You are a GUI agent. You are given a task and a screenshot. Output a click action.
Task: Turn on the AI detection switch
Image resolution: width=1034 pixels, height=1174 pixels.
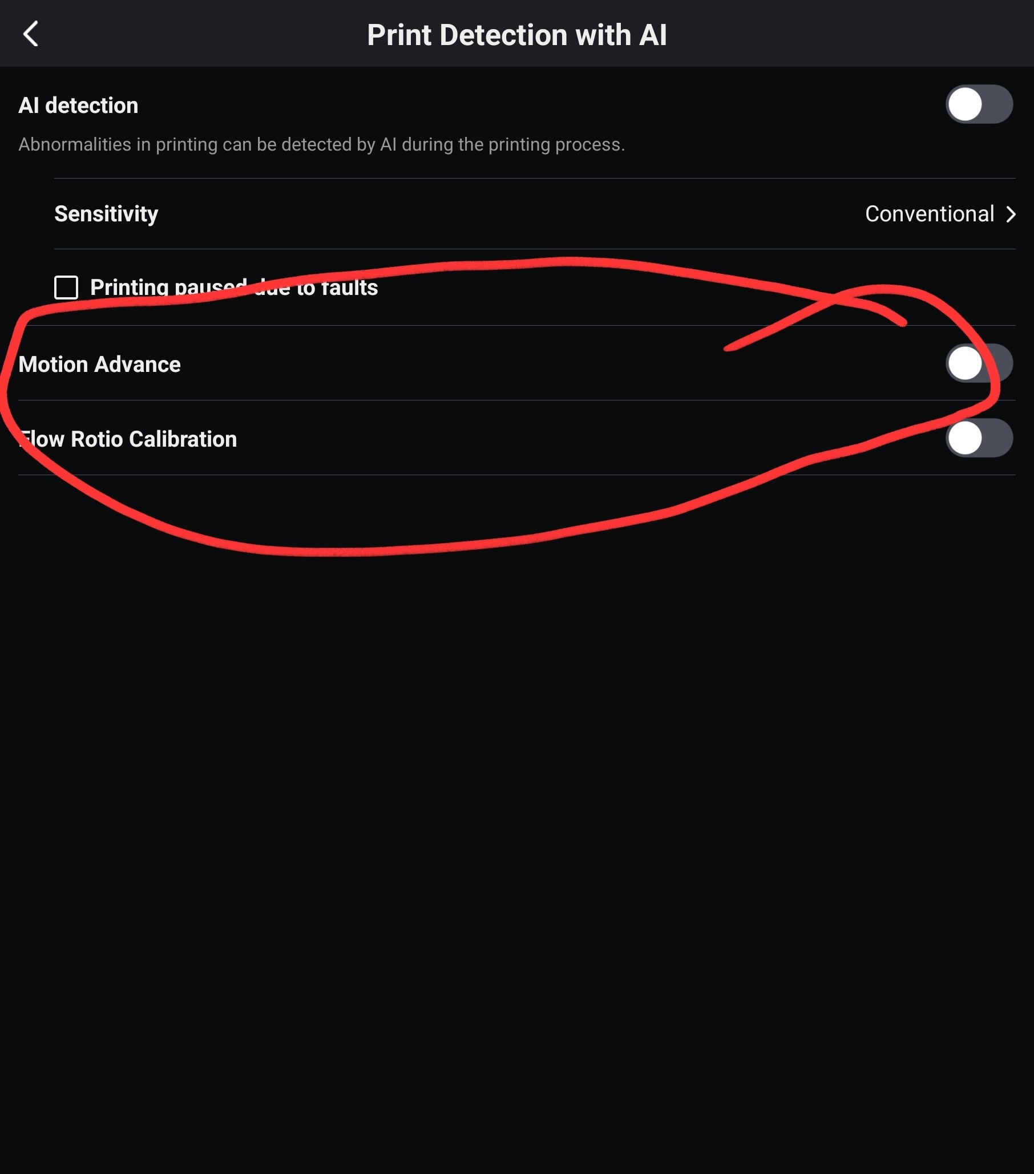tap(979, 104)
